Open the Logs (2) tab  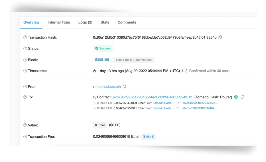point(85,22)
